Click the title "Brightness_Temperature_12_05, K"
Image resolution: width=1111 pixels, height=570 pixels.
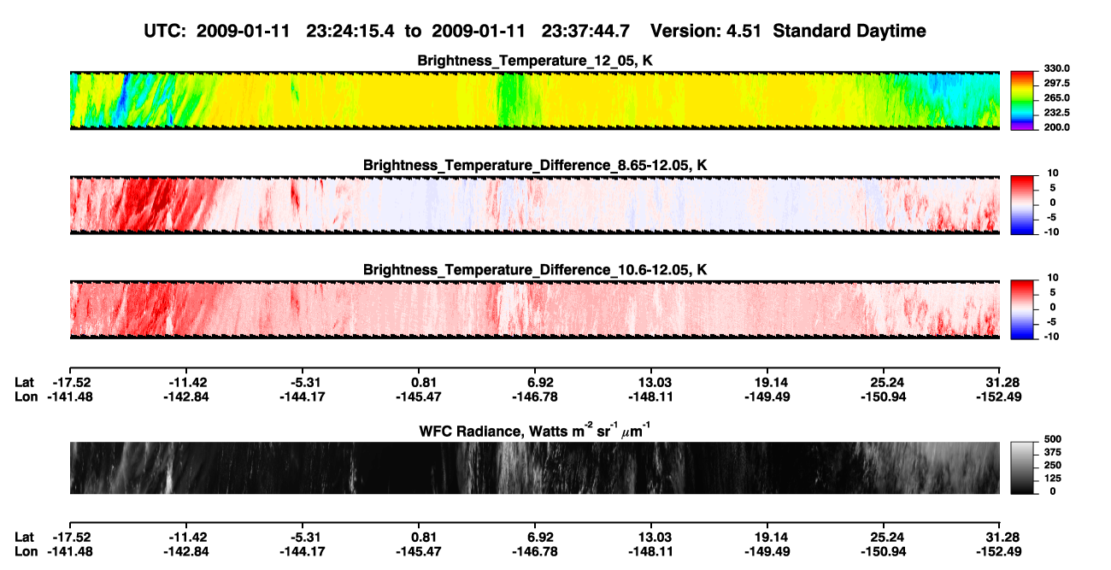(x=535, y=61)
